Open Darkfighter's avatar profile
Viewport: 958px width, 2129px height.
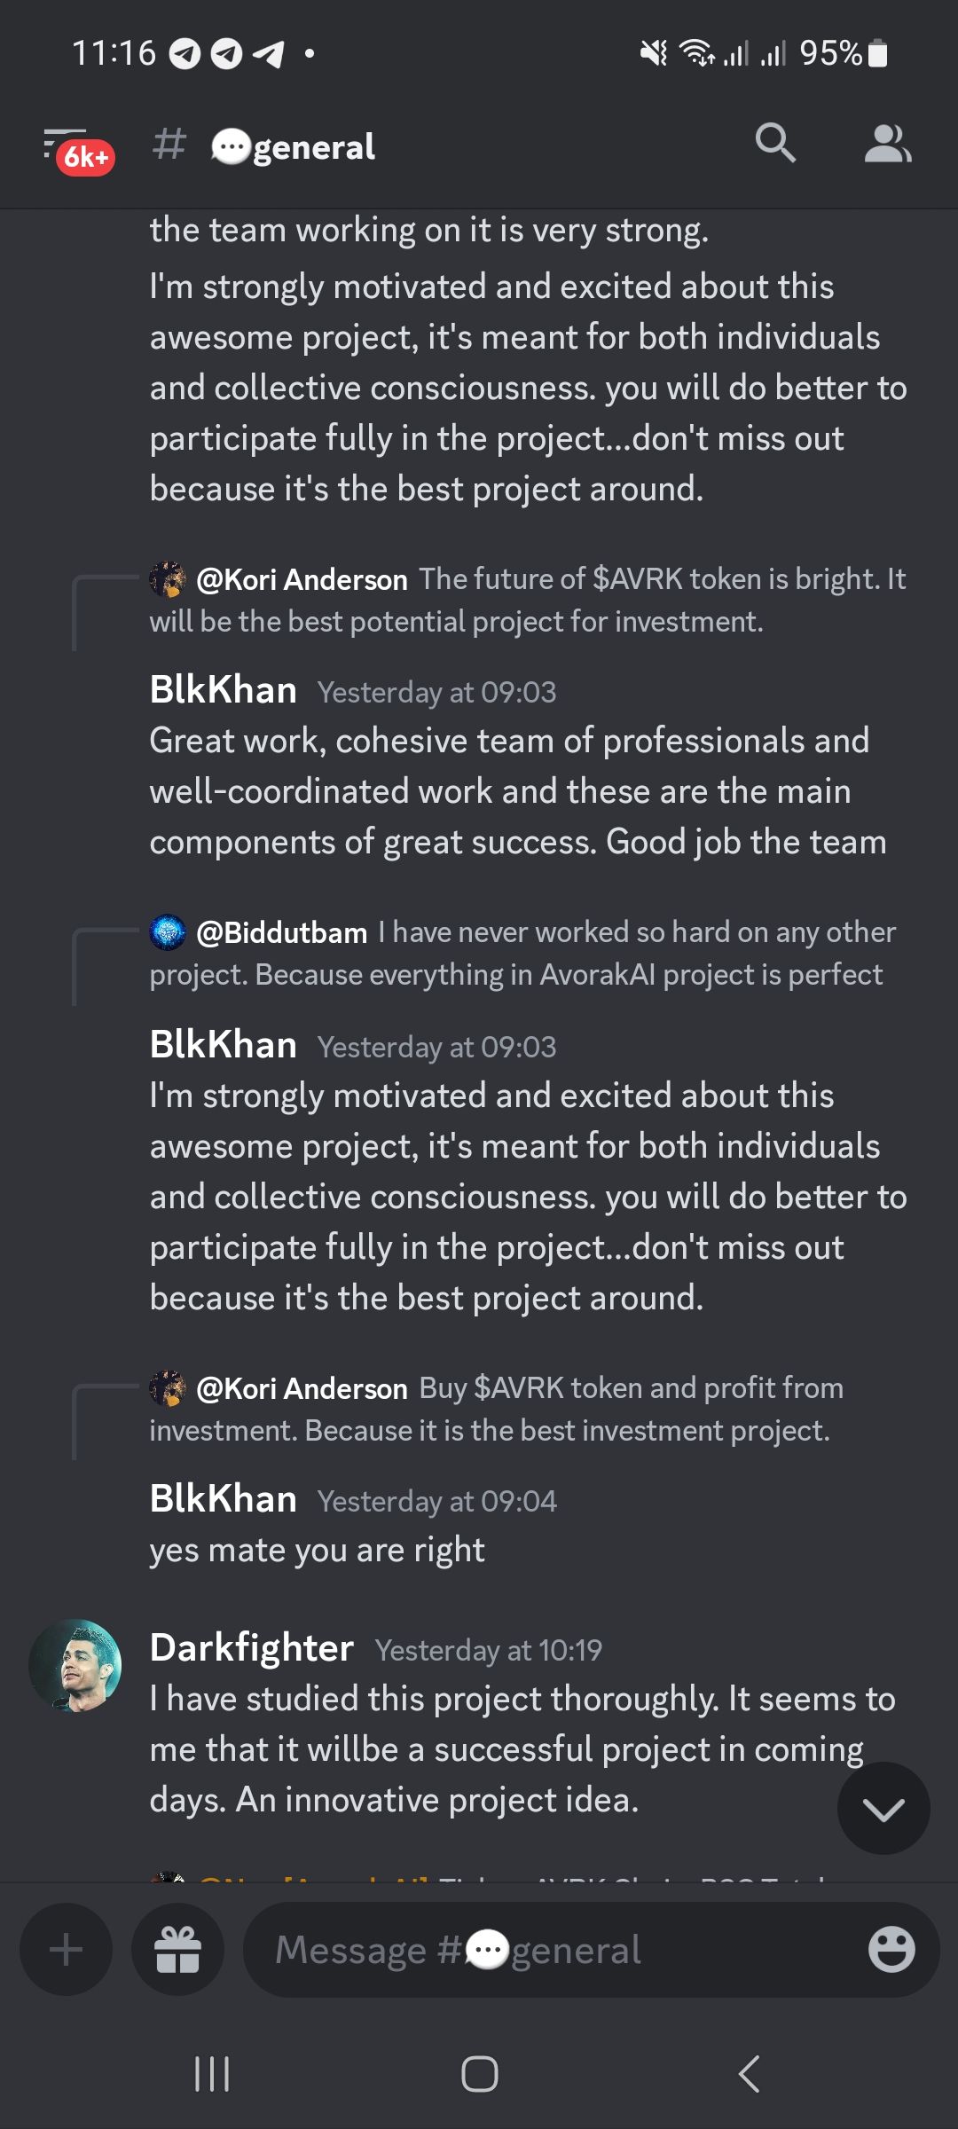(x=75, y=1666)
